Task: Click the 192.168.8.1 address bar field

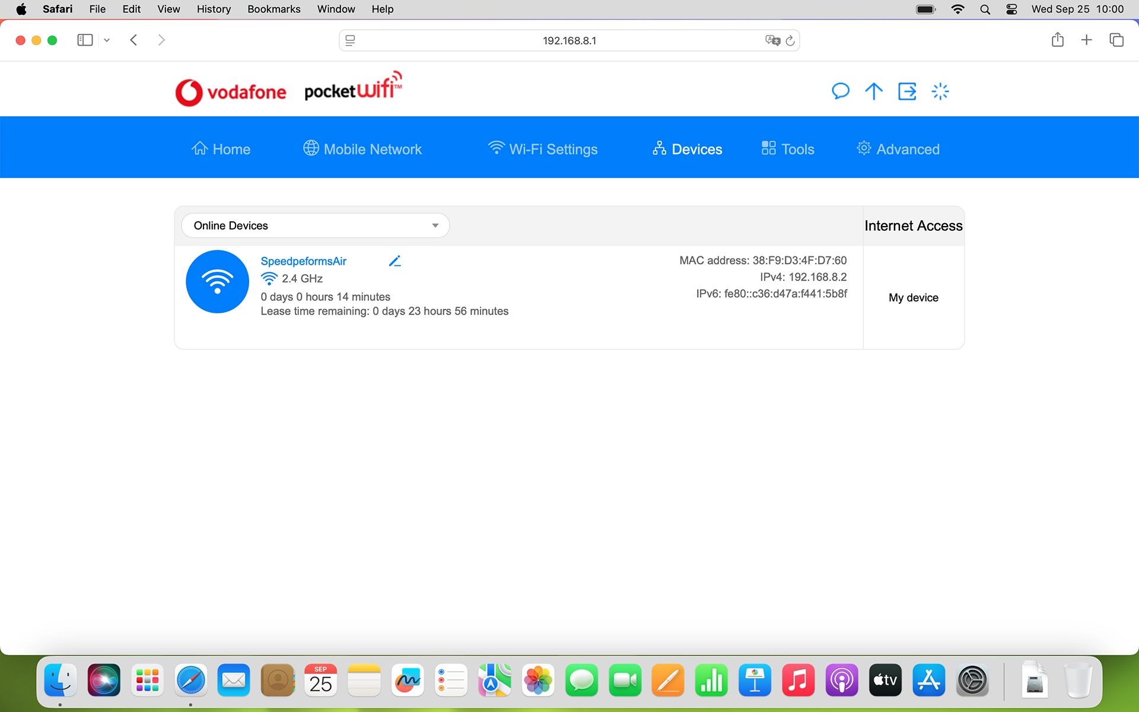Action: [x=568, y=40]
